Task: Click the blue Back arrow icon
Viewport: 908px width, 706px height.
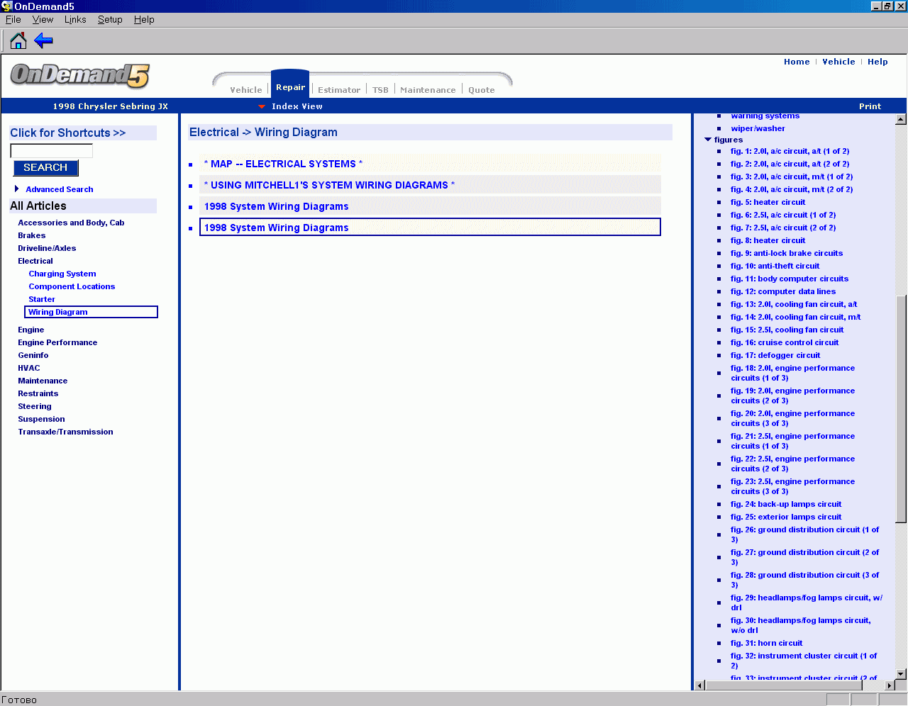Action: point(43,40)
